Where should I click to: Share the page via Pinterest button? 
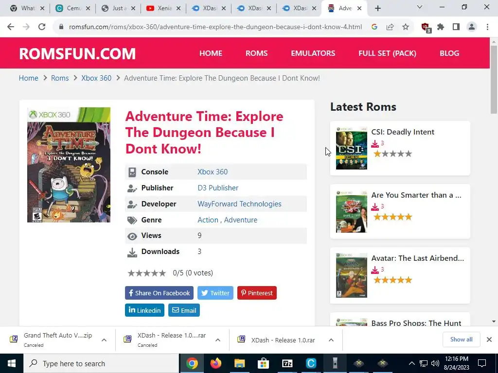(x=257, y=293)
